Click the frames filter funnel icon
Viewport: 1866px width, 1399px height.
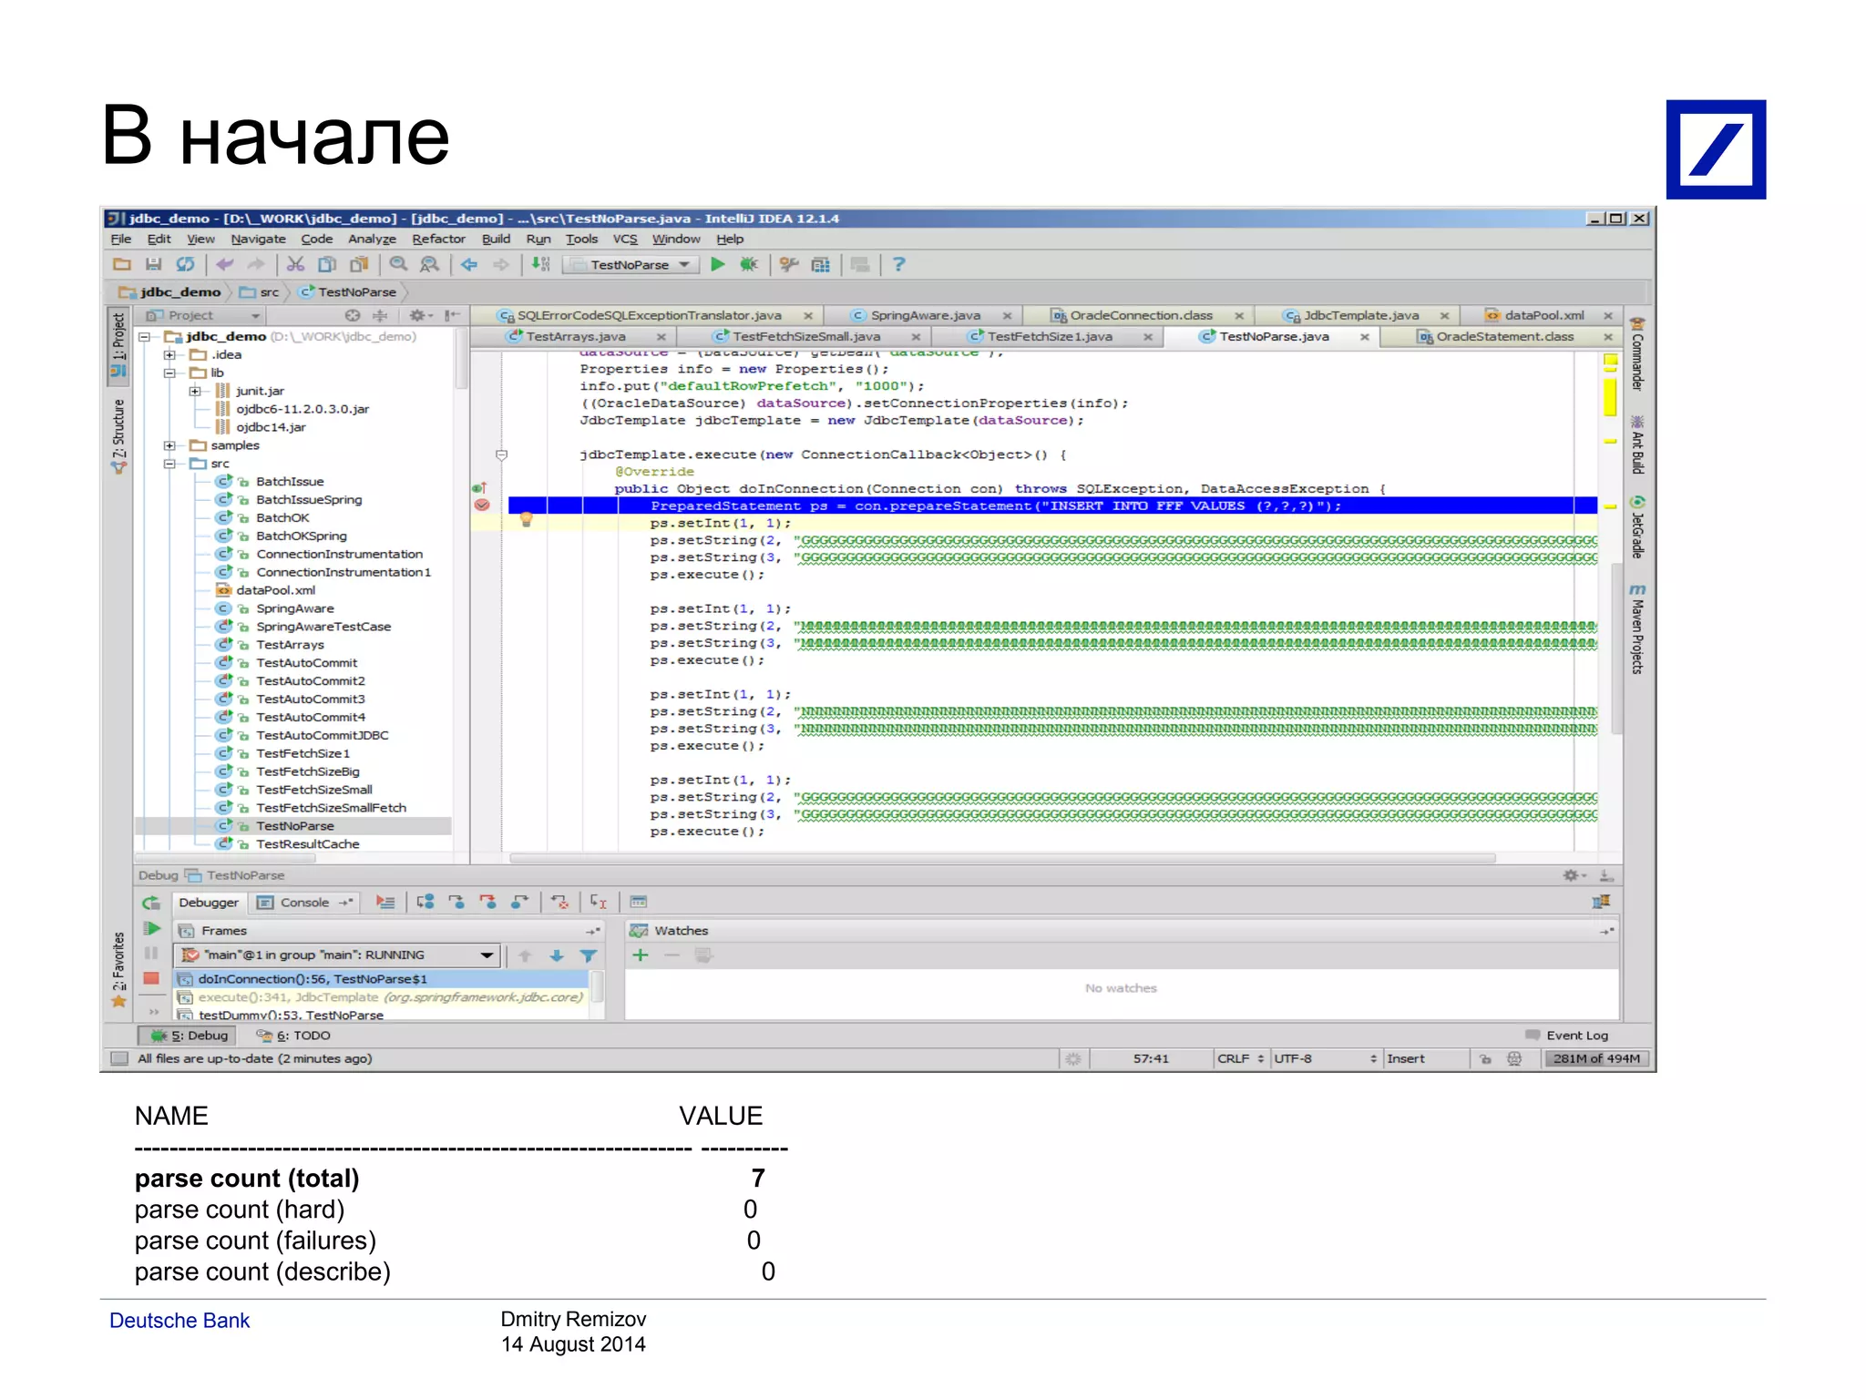(x=589, y=955)
